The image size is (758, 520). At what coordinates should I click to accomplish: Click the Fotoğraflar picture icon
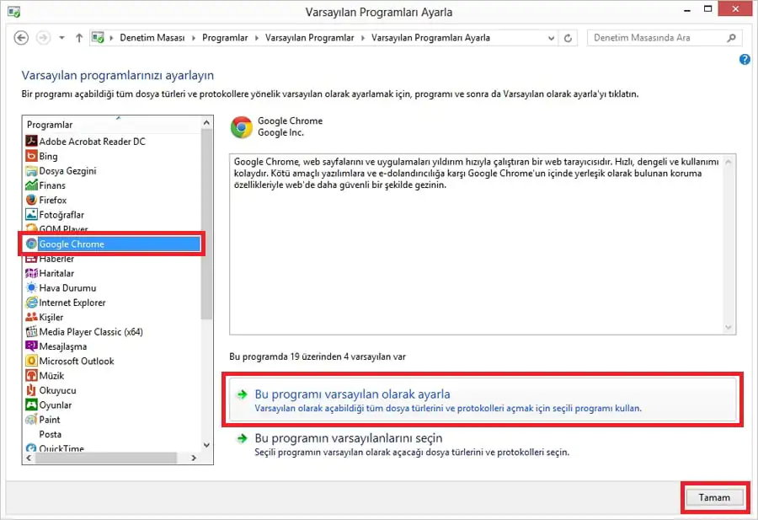pos(31,214)
